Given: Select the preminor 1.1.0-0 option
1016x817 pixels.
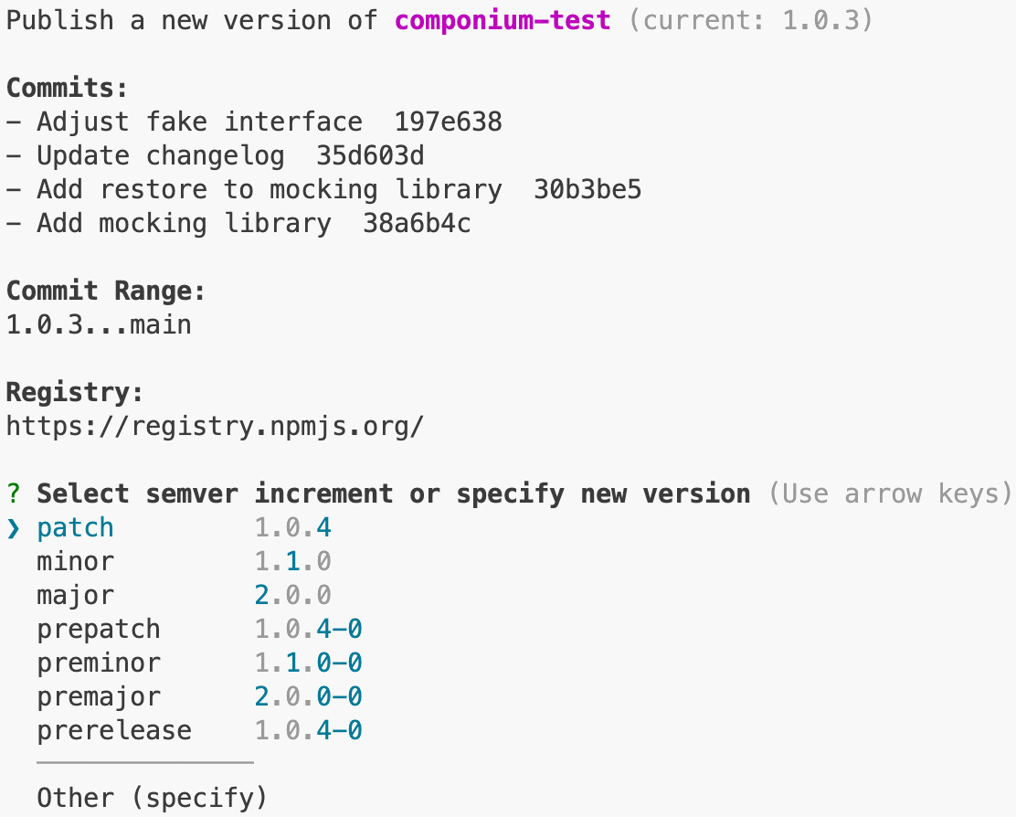Looking at the screenshot, I should point(98,663).
